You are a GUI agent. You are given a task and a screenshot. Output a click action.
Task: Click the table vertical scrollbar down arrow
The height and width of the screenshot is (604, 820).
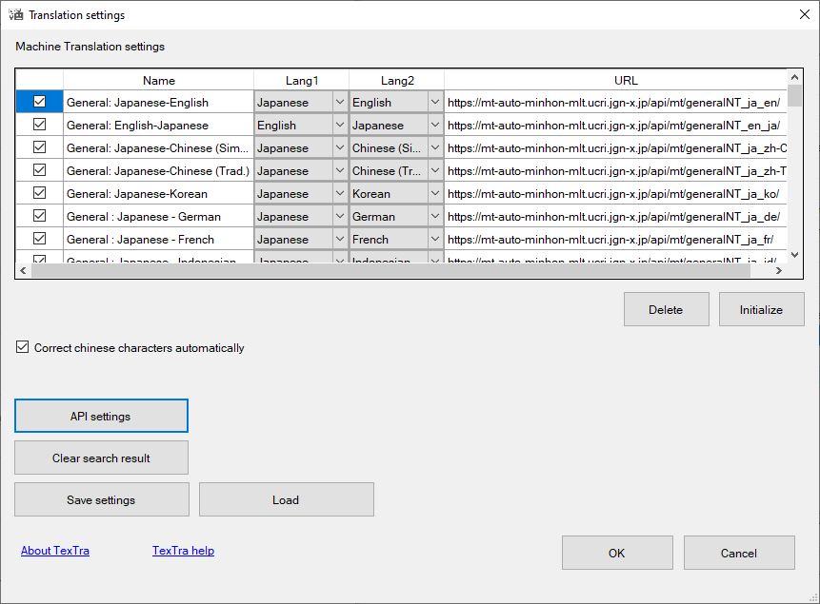pos(794,255)
